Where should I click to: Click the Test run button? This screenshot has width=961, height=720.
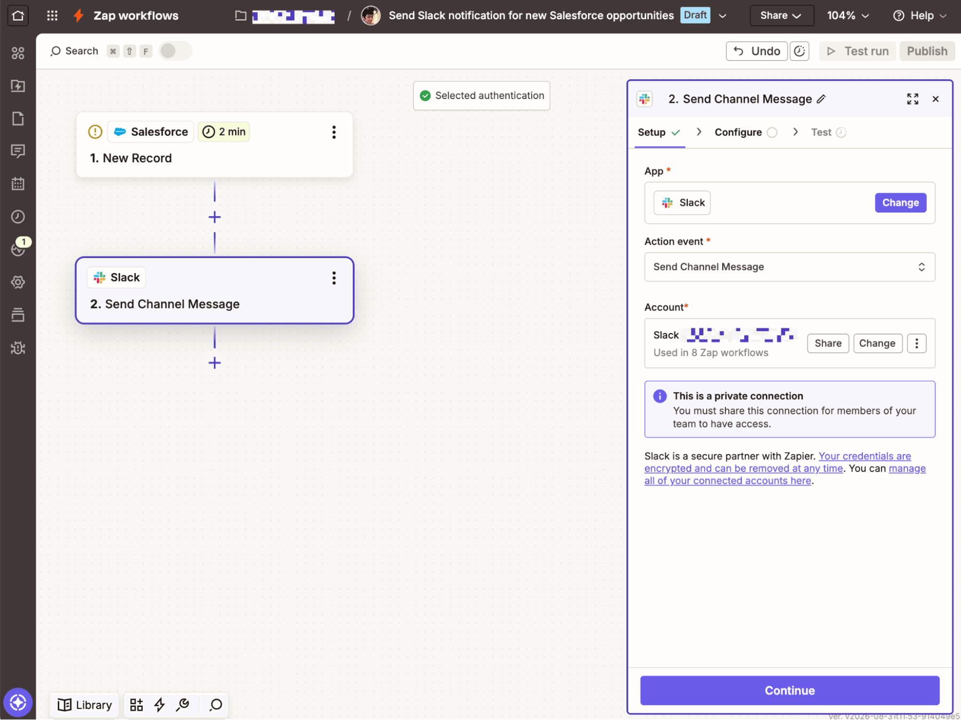pos(858,51)
